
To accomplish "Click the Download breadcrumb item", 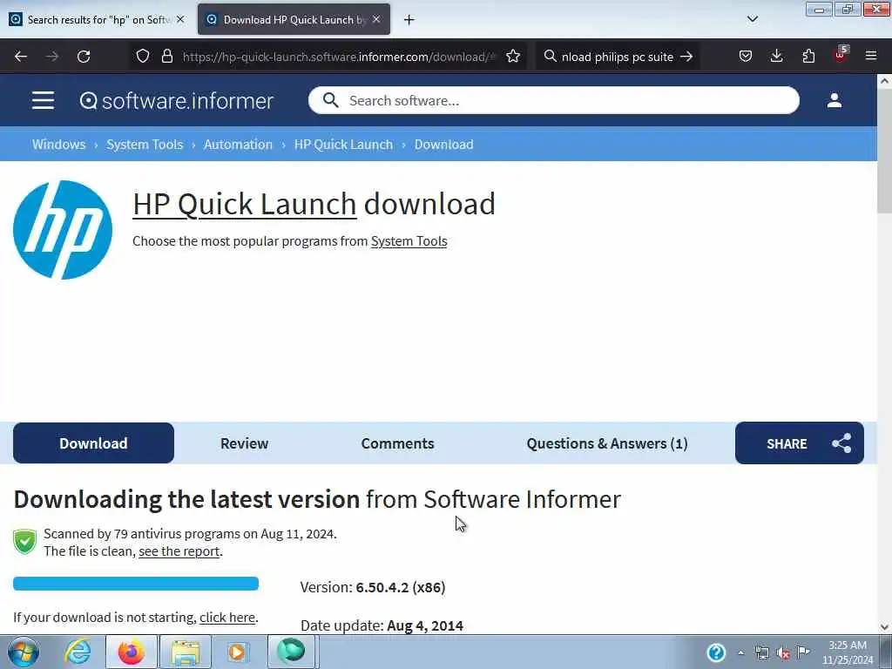I will (443, 145).
